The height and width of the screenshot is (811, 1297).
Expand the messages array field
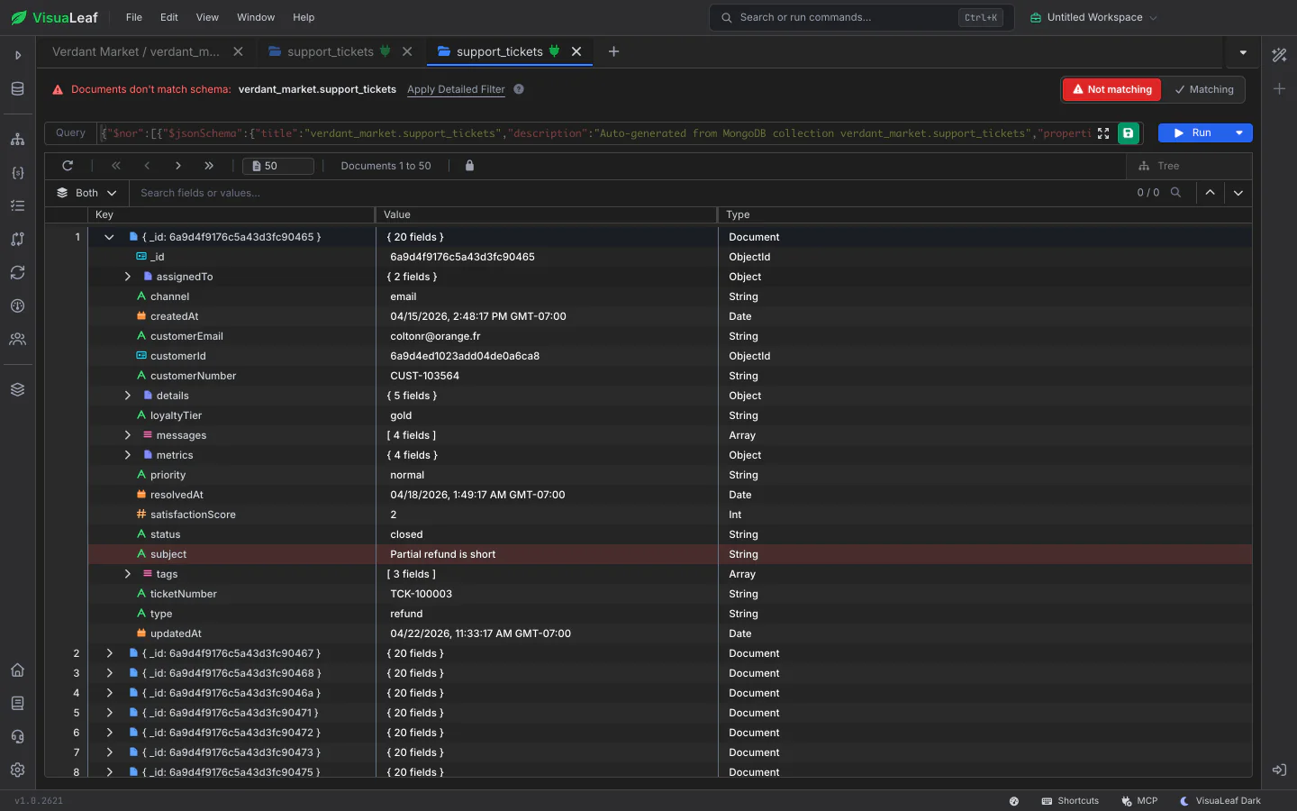tap(128, 435)
